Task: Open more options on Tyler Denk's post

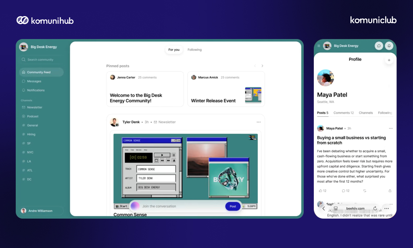Action: click(259, 122)
